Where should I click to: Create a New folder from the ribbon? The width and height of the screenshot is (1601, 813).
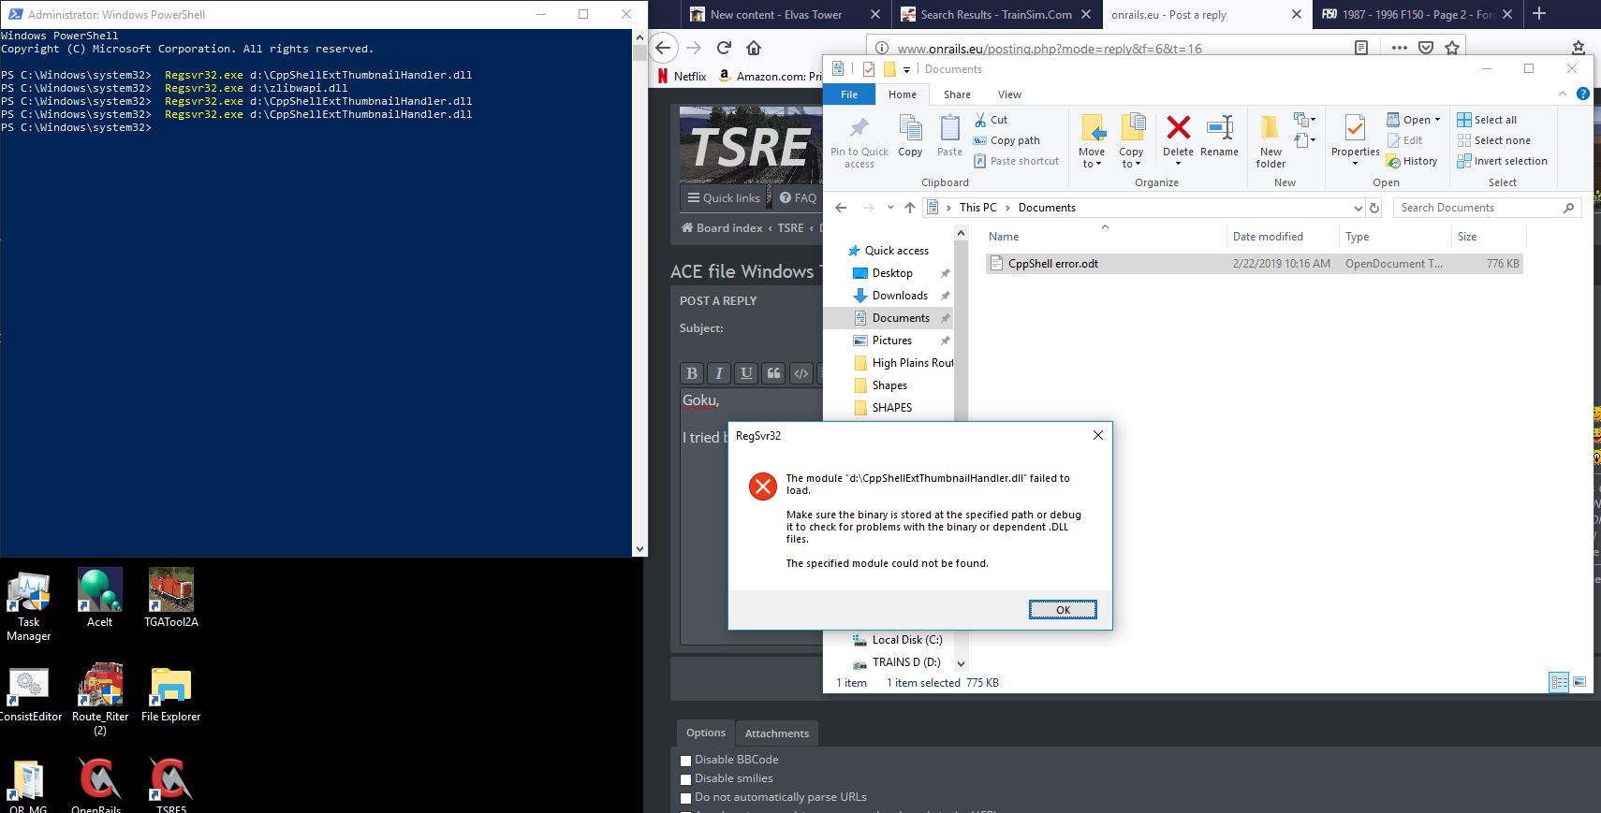1271,141
